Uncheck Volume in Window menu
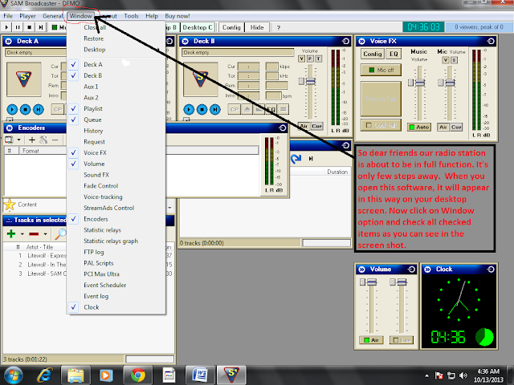The image size is (514, 385). 116,164
